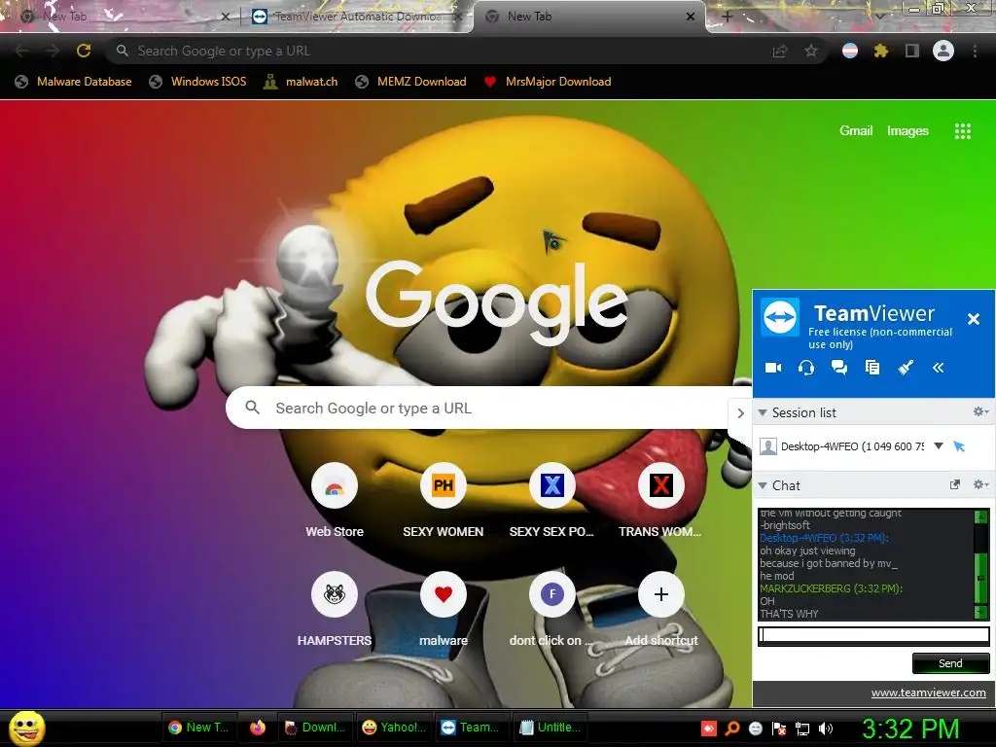Open the TeamViewer chat bubbles icon
996x747 pixels.
839,368
